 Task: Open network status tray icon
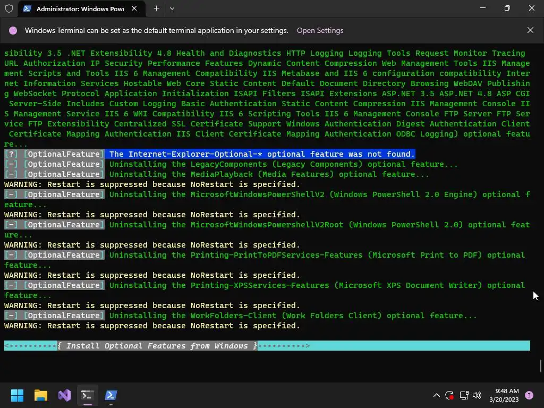point(464,395)
